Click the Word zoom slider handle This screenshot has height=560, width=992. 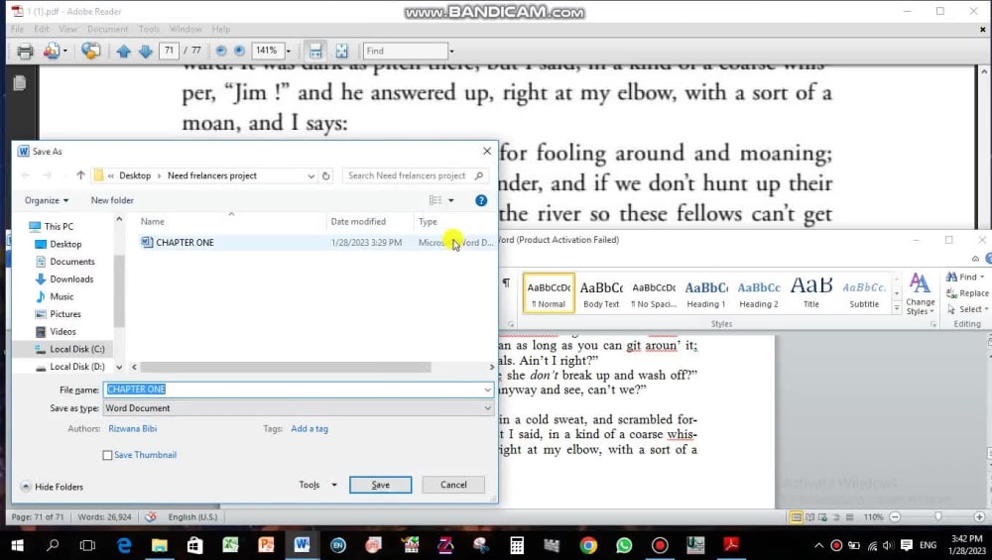click(x=937, y=517)
